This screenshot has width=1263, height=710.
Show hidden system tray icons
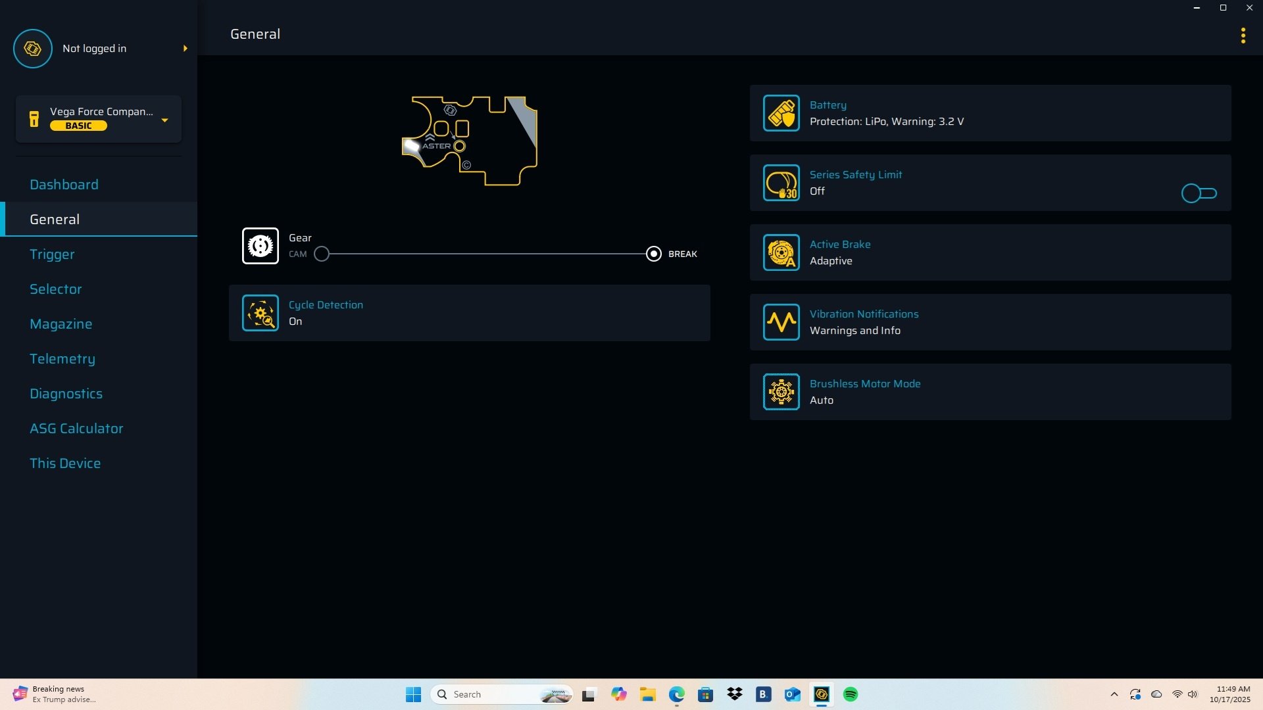click(1114, 694)
